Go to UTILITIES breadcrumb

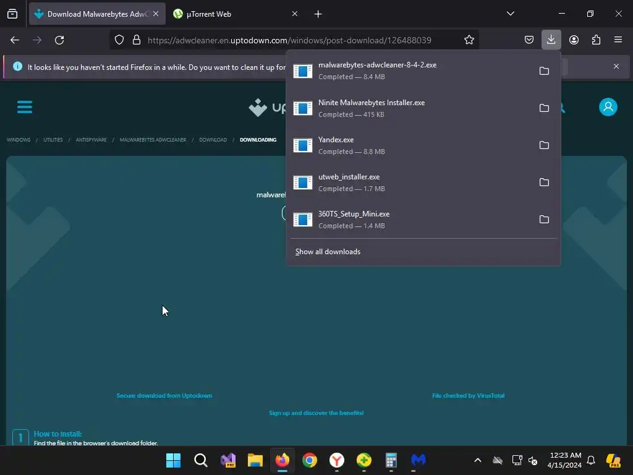point(53,140)
